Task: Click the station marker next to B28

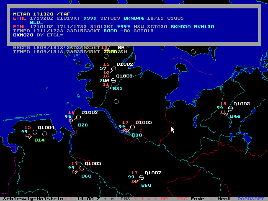Action: [78, 117]
